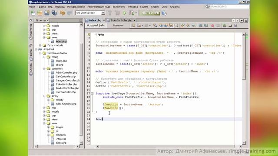Open the Debug Project dropdown arrow
This screenshot has height=156, width=278.
[x=136, y=13]
